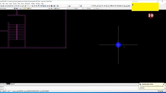Open the DesignCenter icon
This screenshot has width=166, height=93.
point(43,6)
